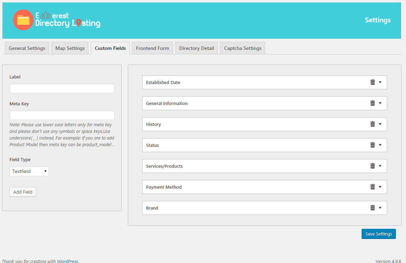
Task: Select the Custom Fields tab
Action: pyautogui.click(x=110, y=48)
